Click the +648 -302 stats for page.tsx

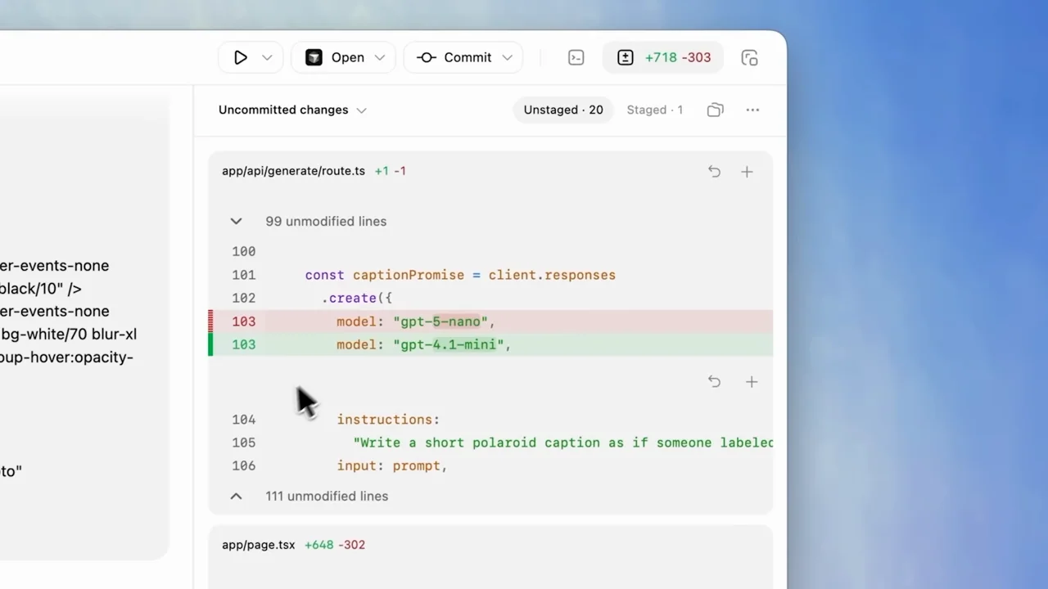335,545
